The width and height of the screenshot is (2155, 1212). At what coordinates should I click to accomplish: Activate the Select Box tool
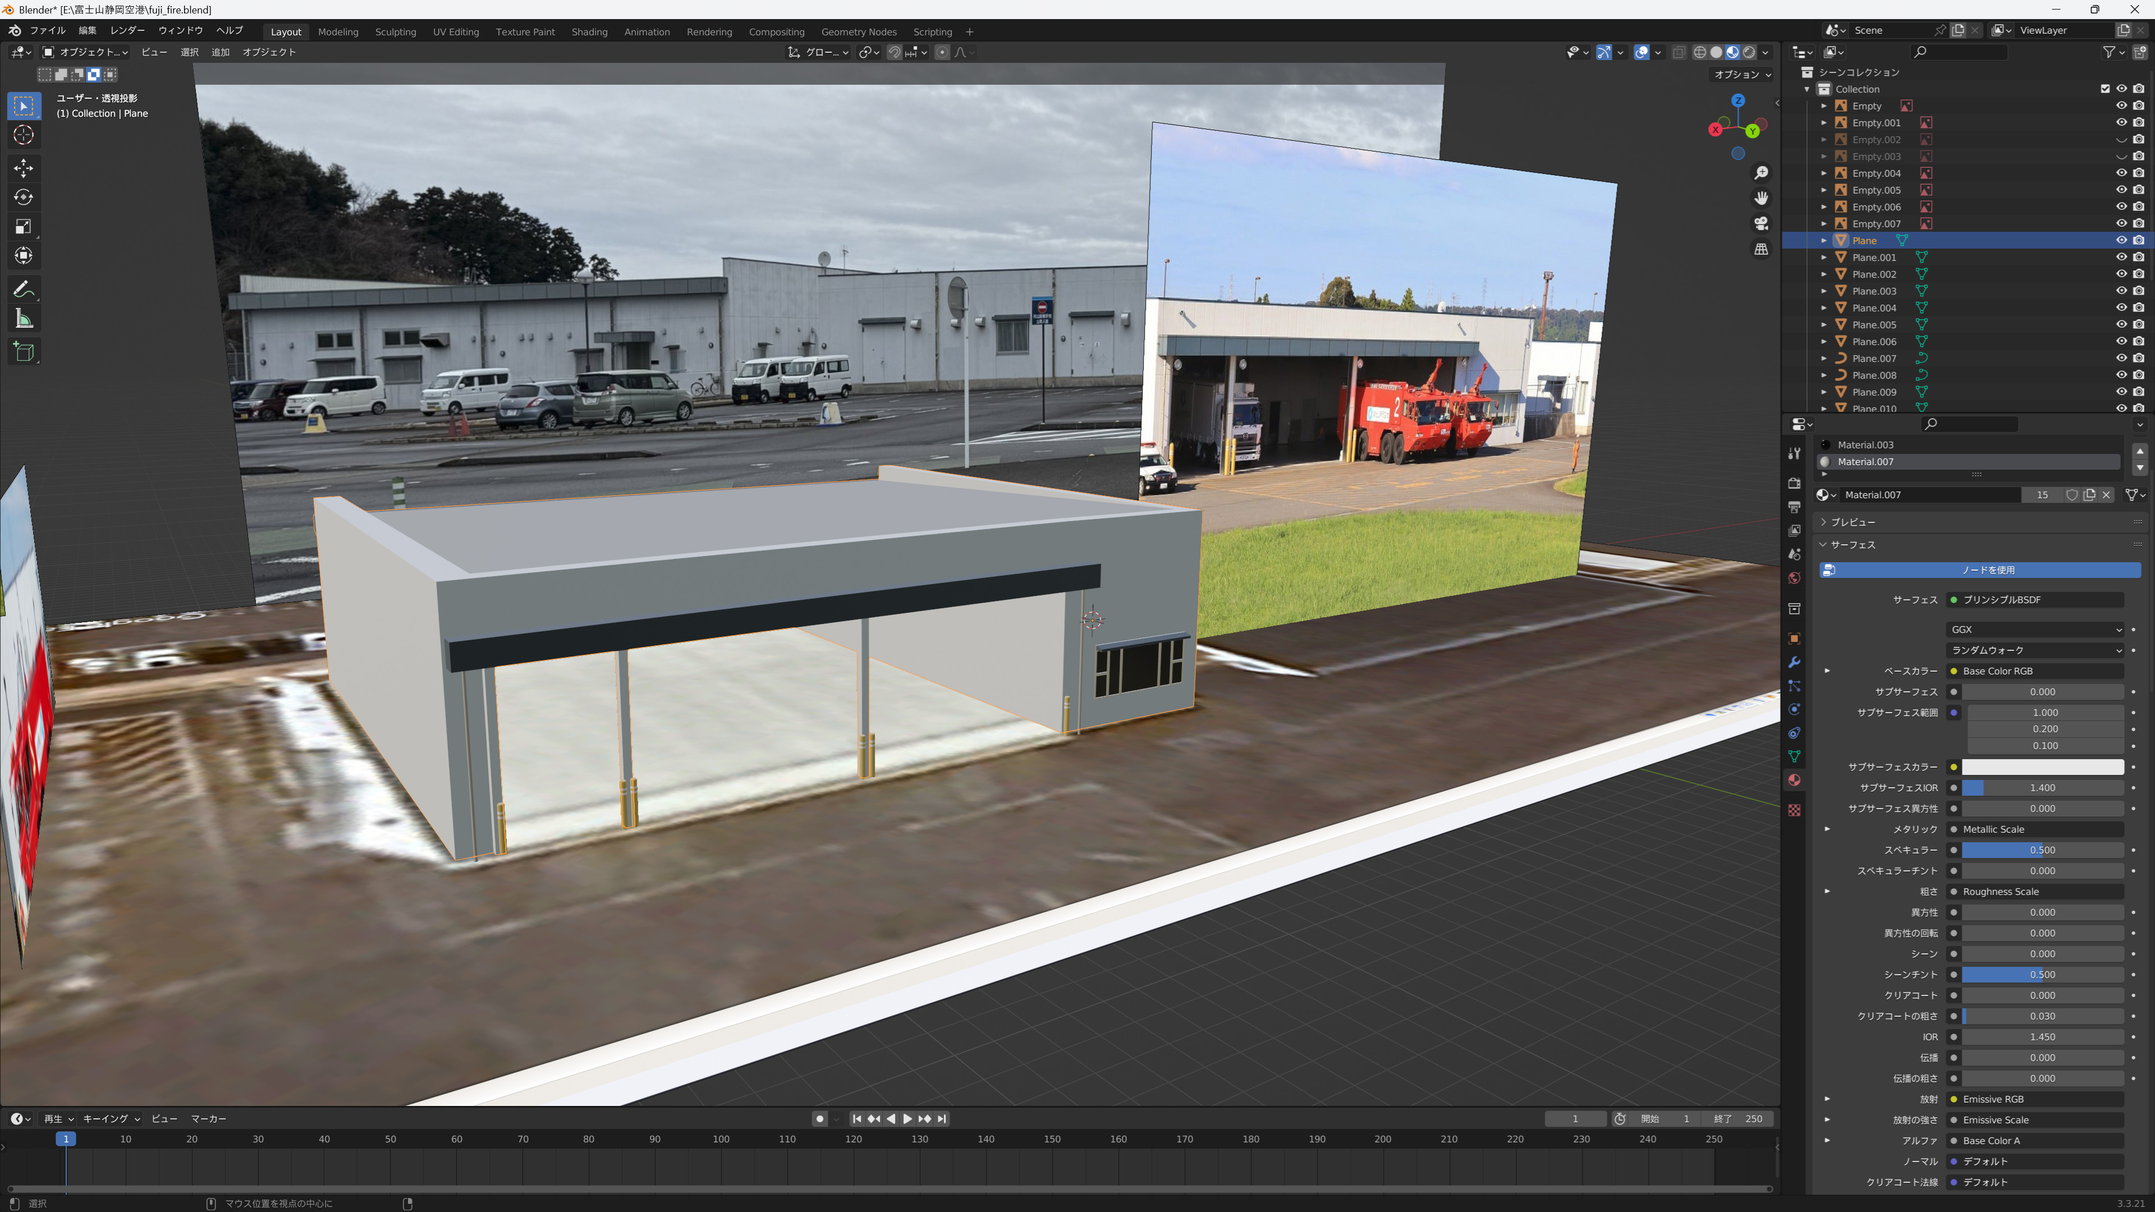pyautogui.click(x=24, y=105)
